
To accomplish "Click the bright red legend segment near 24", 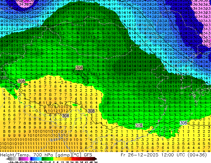I will 73,159.
